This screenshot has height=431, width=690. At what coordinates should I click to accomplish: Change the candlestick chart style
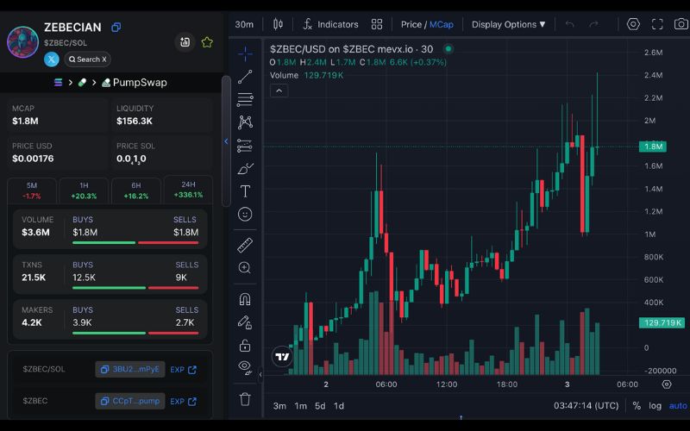coord(278,24)
